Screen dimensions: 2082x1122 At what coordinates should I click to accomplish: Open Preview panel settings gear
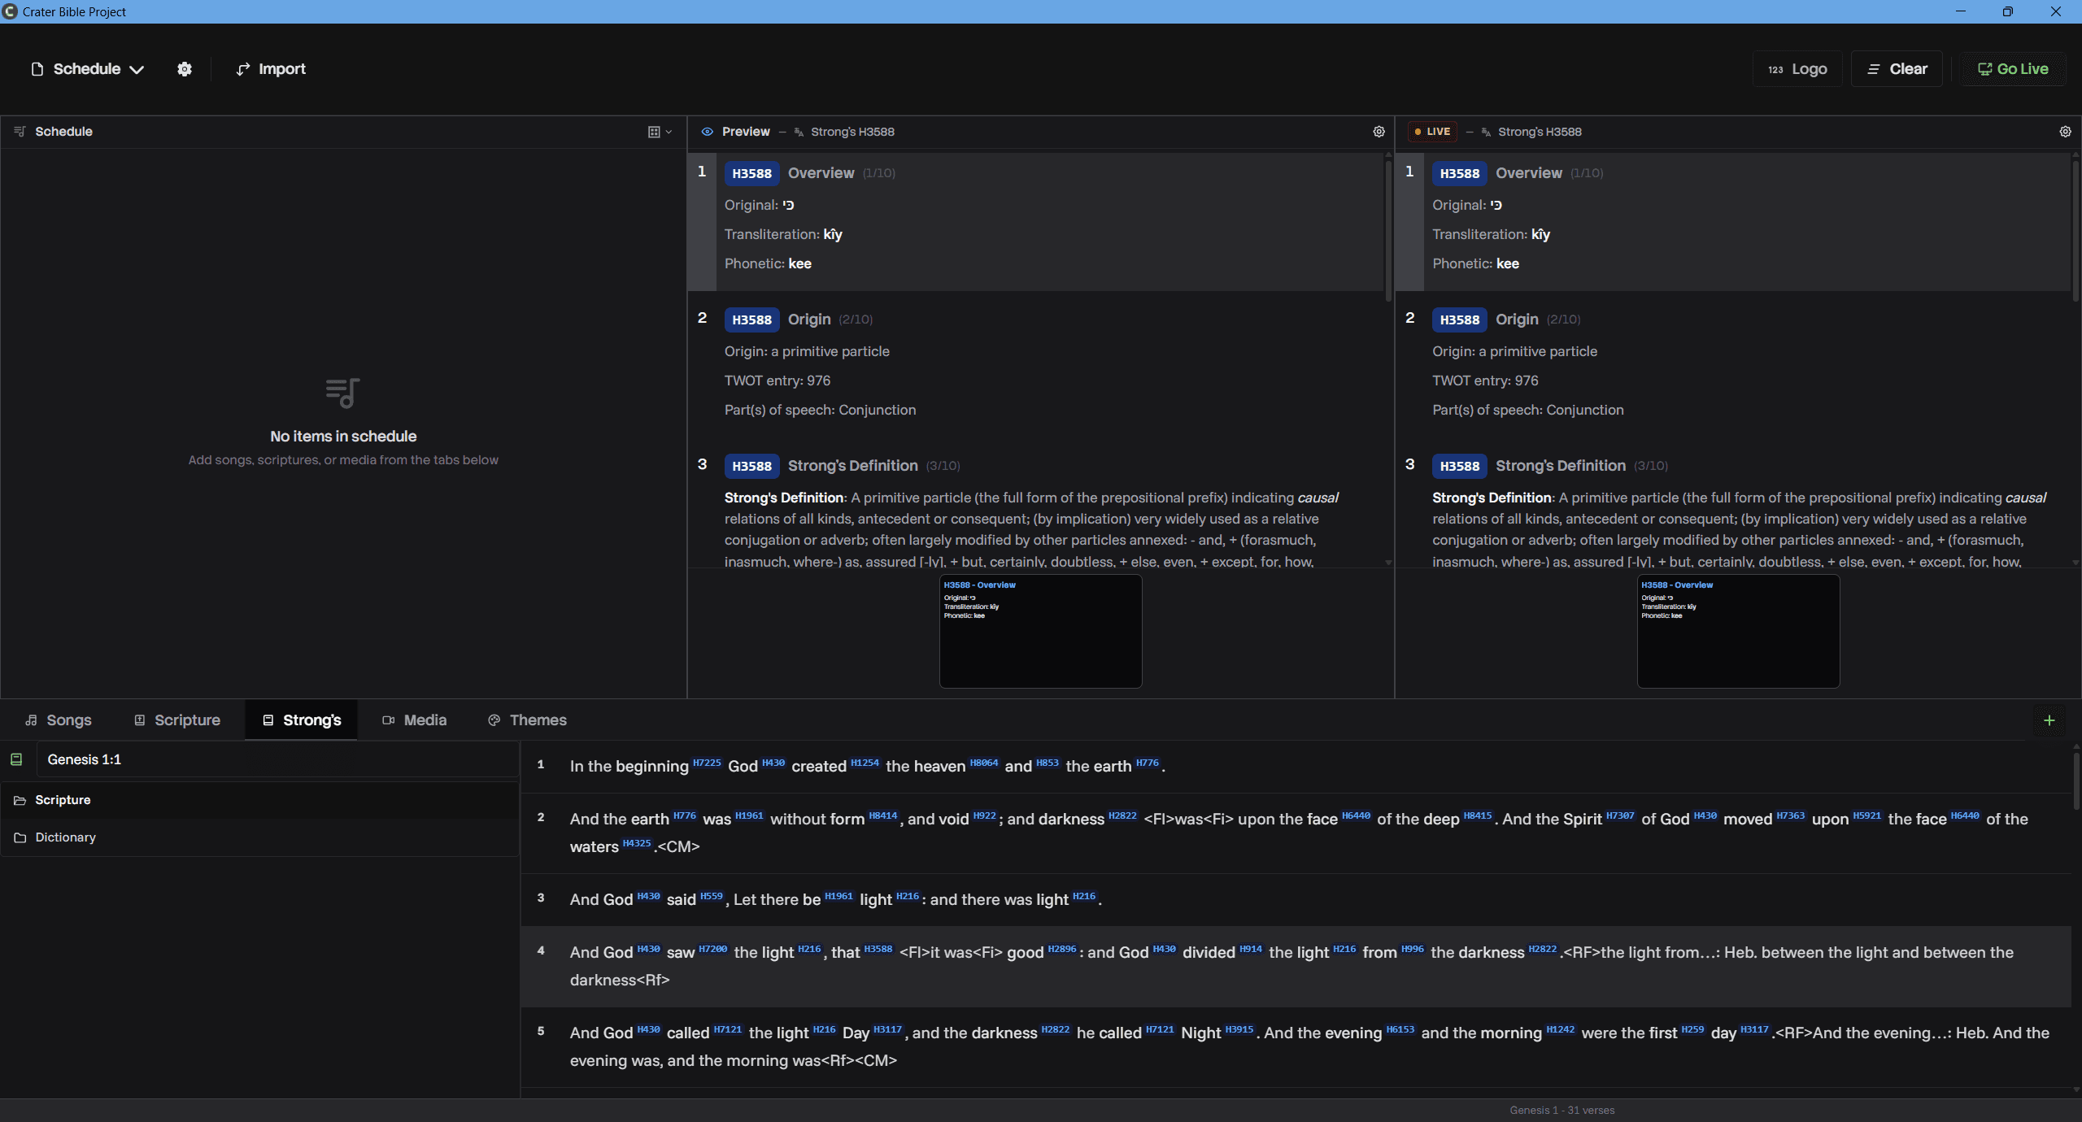coord(1379,132)
